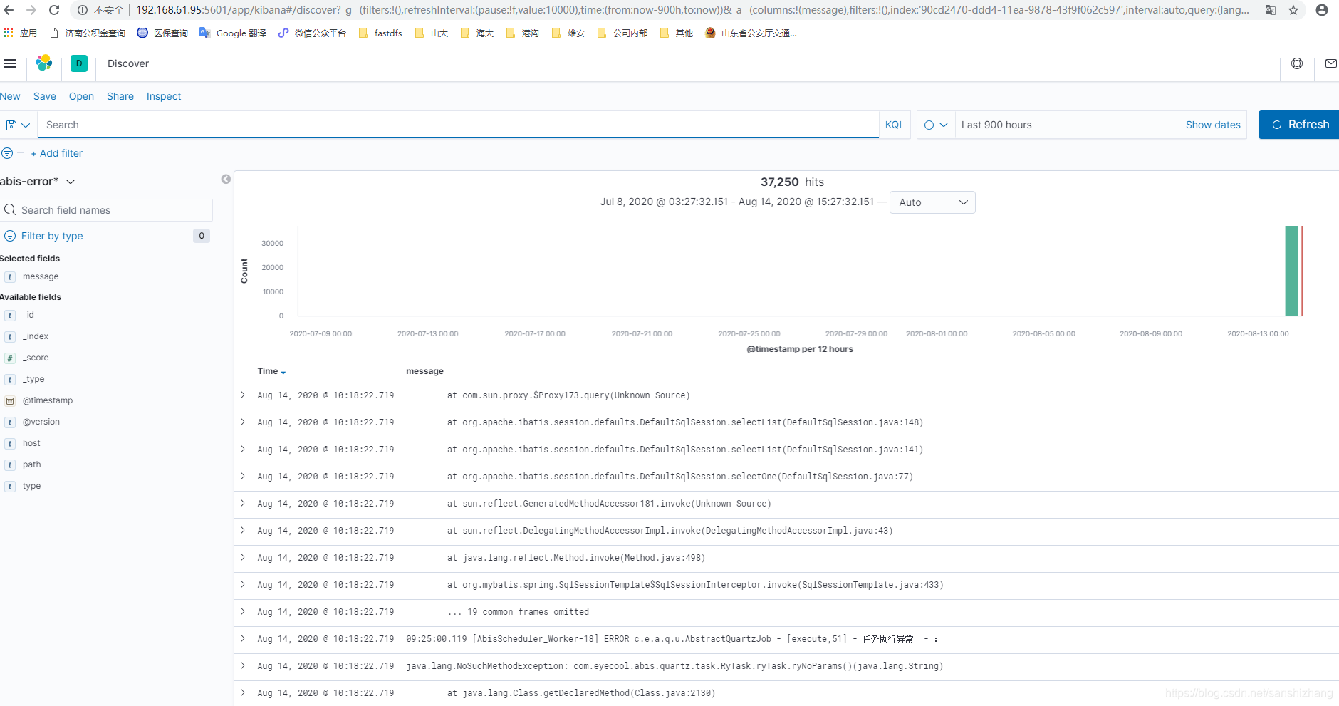Click the browser forward arrow
Screen dimensions: 1339x706
(x=31, y=10)
